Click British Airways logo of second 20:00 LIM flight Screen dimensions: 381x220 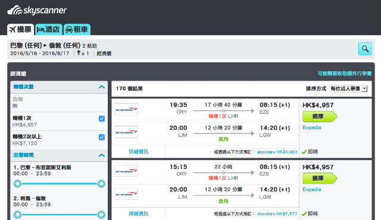click(x=126, y=194)
